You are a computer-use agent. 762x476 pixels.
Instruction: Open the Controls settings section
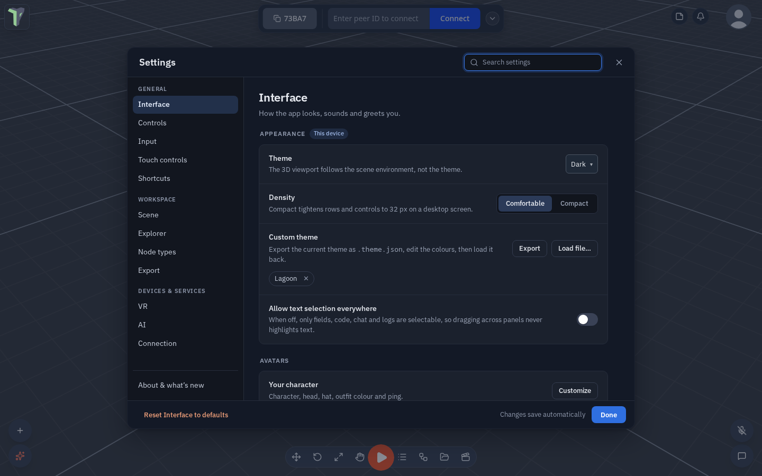(185, 123)
